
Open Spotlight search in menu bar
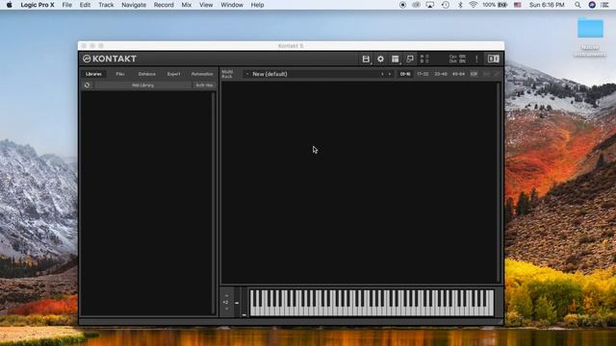click(577, 5)
